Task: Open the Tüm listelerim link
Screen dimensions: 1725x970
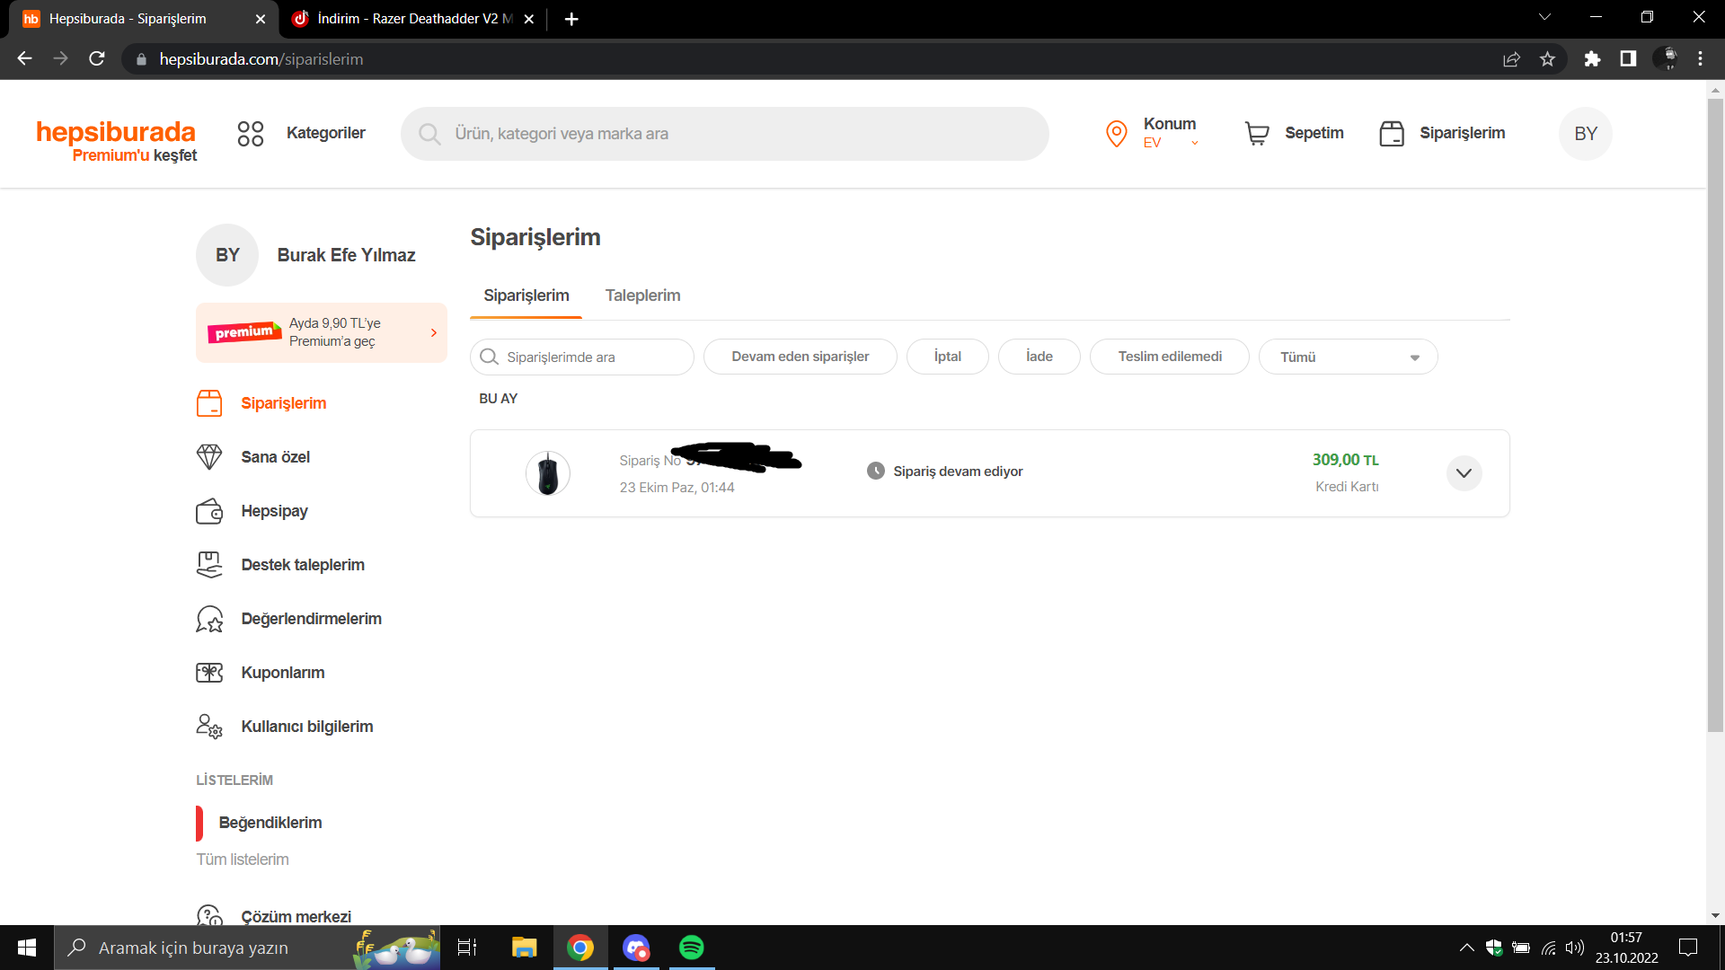Action: 243,860
